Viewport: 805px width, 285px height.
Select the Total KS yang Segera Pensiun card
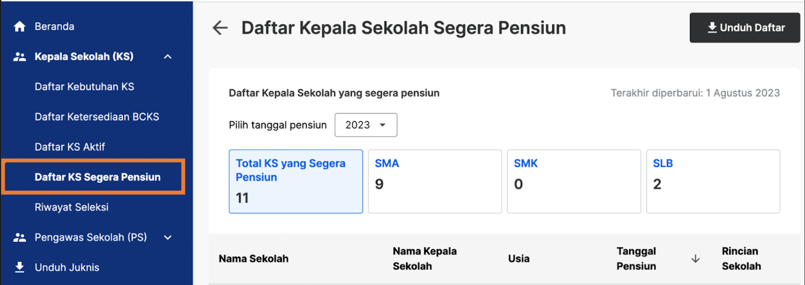tap(296, 182)
